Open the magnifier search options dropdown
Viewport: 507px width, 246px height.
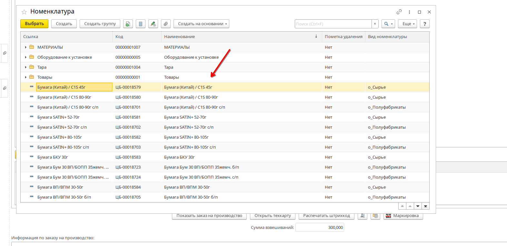(388, 24)
